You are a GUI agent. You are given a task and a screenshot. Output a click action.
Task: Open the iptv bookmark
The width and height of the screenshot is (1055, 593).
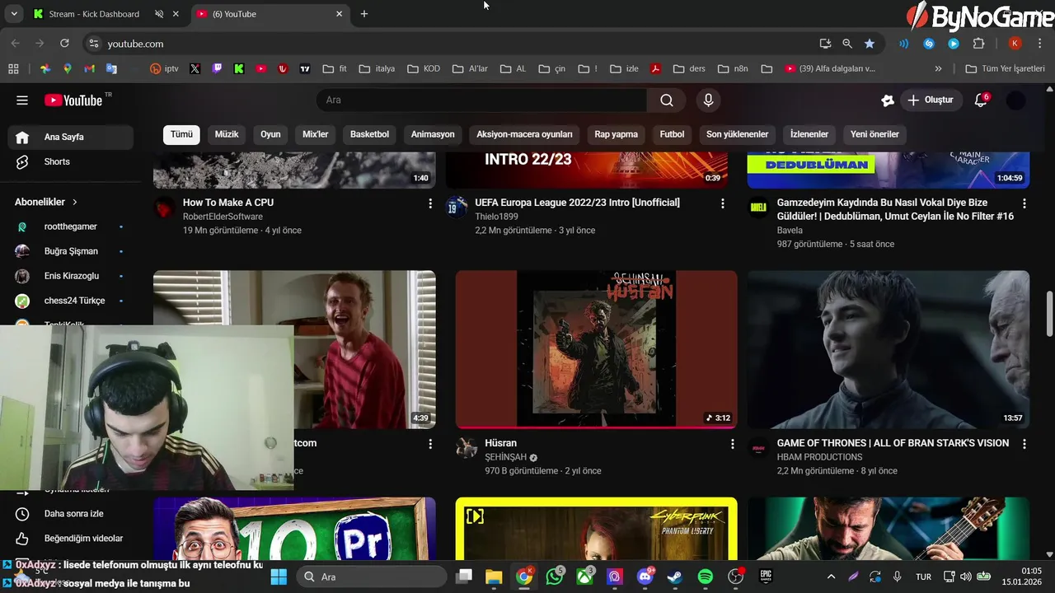click(164, 69)
